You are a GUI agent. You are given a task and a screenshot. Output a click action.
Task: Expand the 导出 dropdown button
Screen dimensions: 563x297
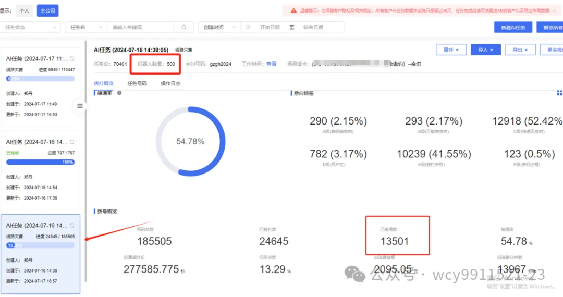point(520,50)
